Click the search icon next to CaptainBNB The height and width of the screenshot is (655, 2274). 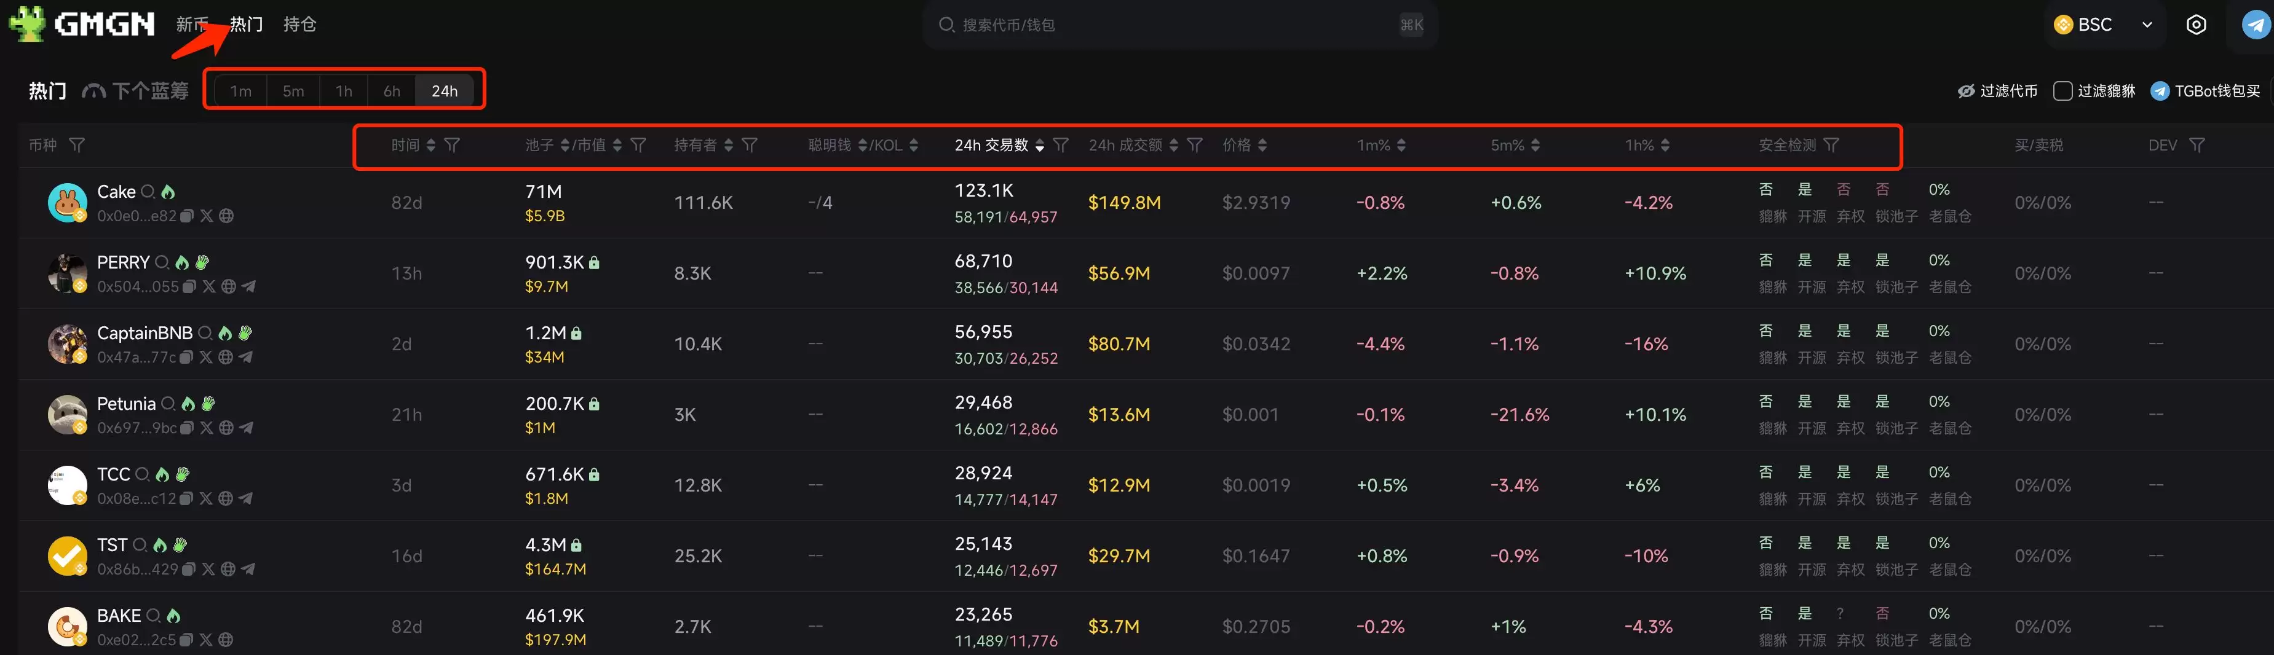tap(205, 333)
